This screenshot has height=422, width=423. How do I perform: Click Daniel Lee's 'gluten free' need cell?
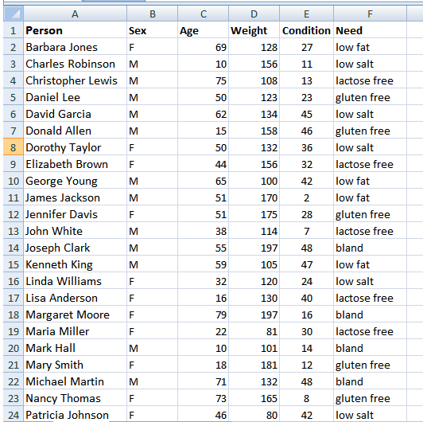[x=371, y=97]
